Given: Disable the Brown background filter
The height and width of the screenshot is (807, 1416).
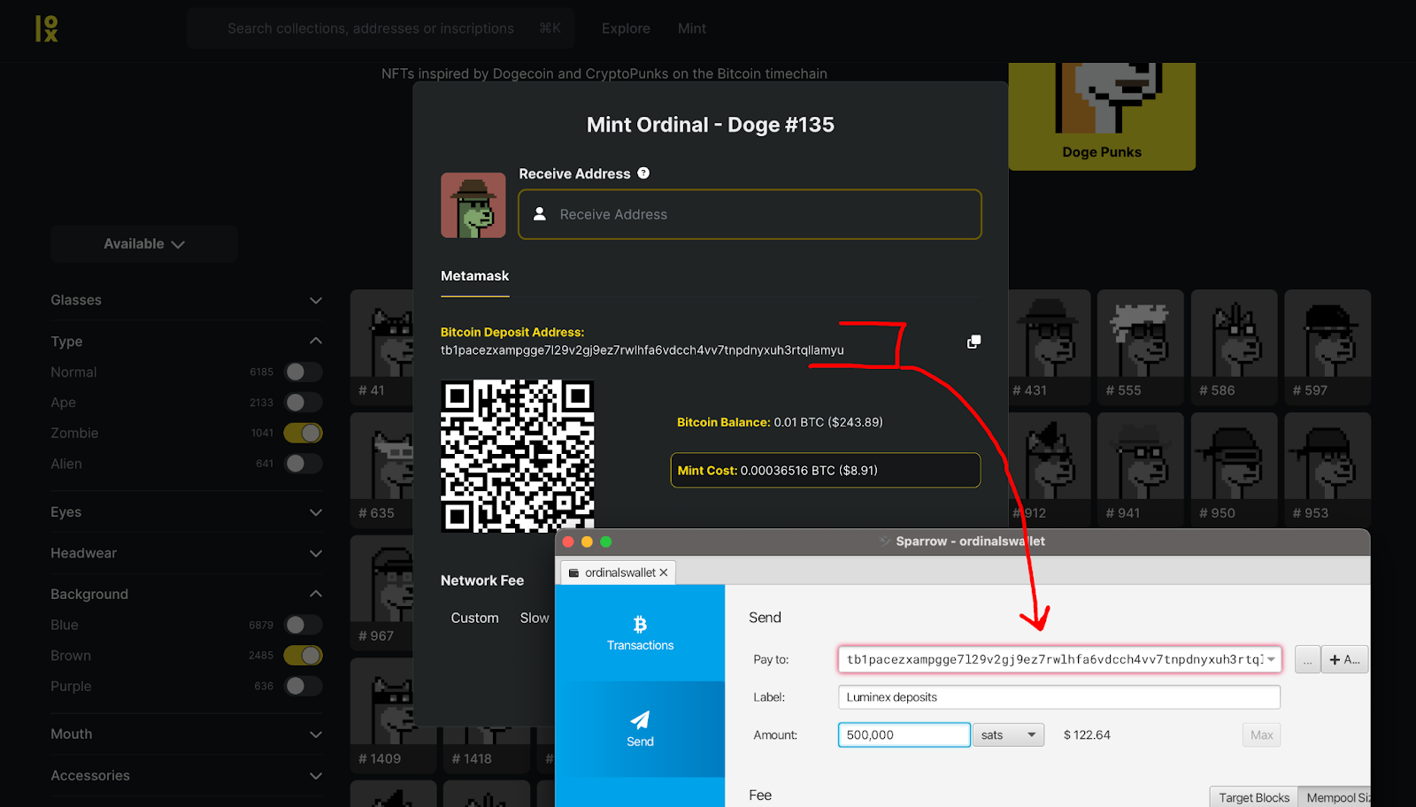Looking at the screenshot, I should pos(303,656).
